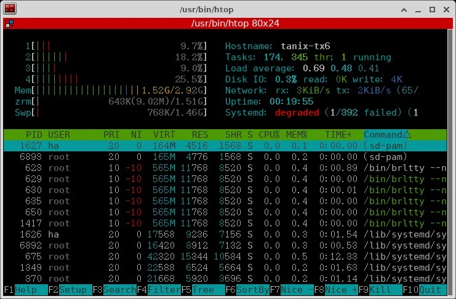This screenshot has width=456, height=299.
Task: Select F10 Quit
Action: coord(424,290)
